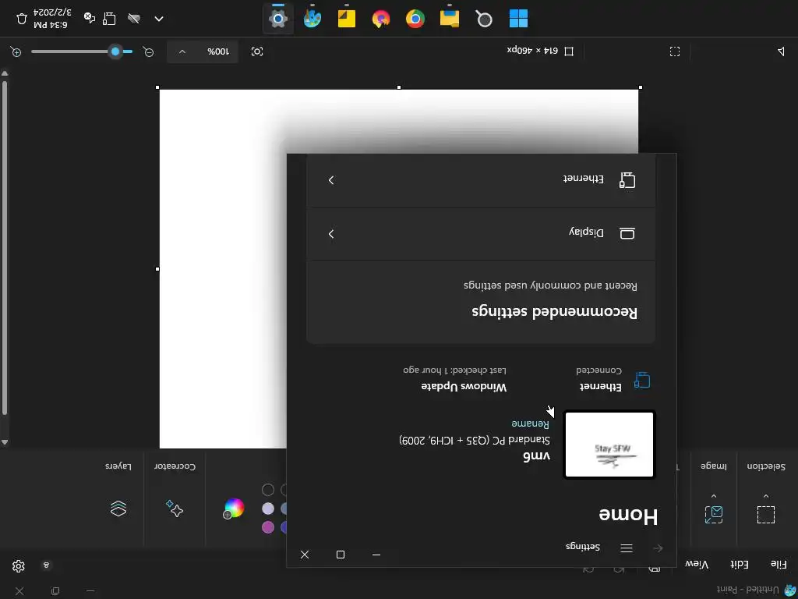
Task: Click the Standard PC (Q35 + ICH9, 2009) text
Action: pyautogui.click(x=475, y=440)
